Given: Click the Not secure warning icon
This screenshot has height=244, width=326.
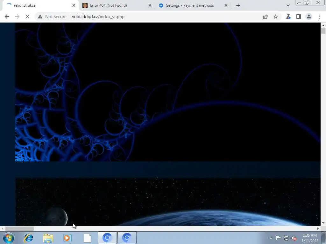Looking at the screenshot, I should pos(40,17).
